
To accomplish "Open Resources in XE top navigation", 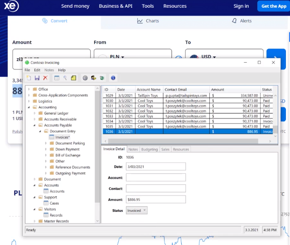I will point(175,6).
